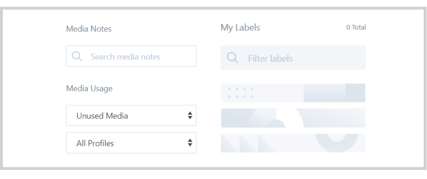The image size is (427, 179).
Task: Open the Unused Media dropdown
Action: point(131,116)
